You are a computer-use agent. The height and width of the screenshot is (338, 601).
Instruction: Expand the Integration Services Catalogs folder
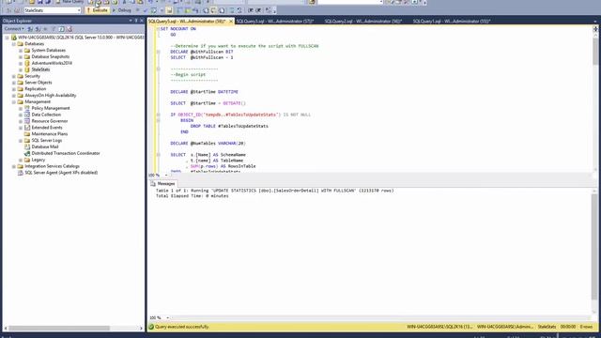14,166
